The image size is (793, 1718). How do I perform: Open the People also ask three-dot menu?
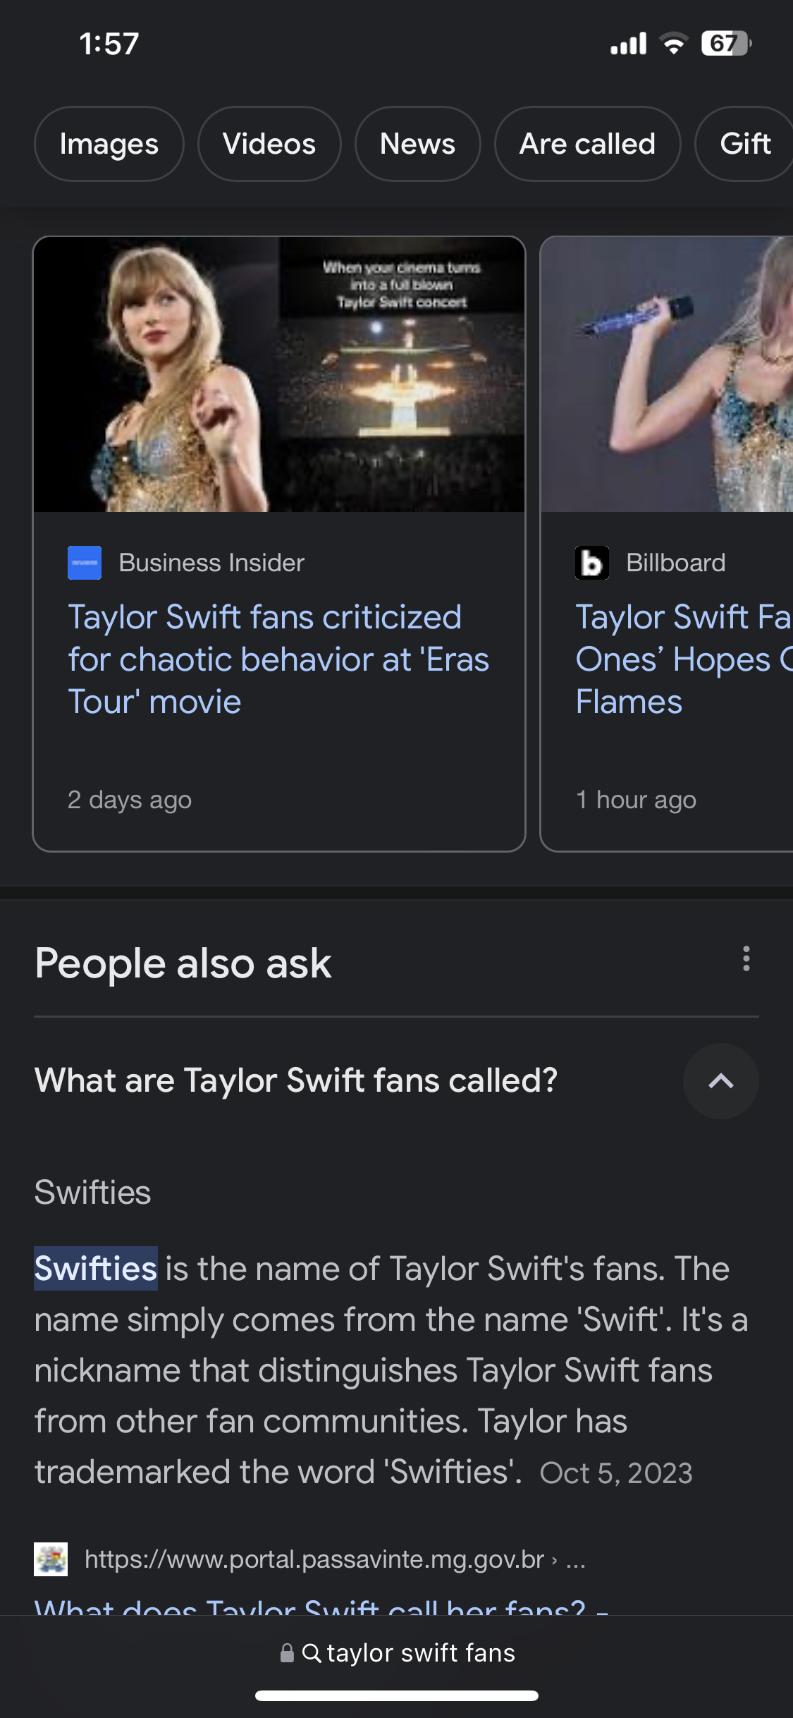click(x=746, y=959)
